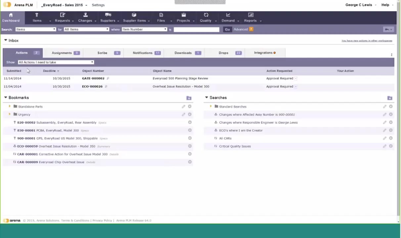Open the Quality module icon
This screenshot has height=238, width=401.
tap(206, 15)
